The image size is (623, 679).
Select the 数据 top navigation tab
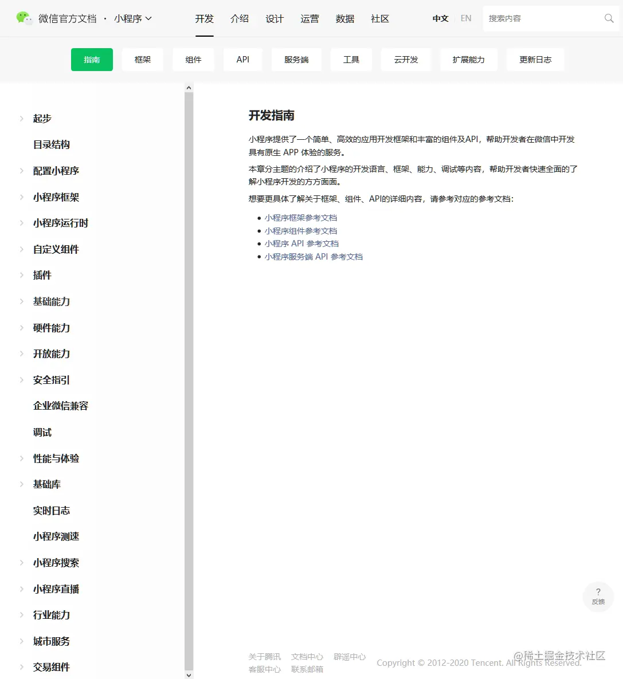pos(345,18)
